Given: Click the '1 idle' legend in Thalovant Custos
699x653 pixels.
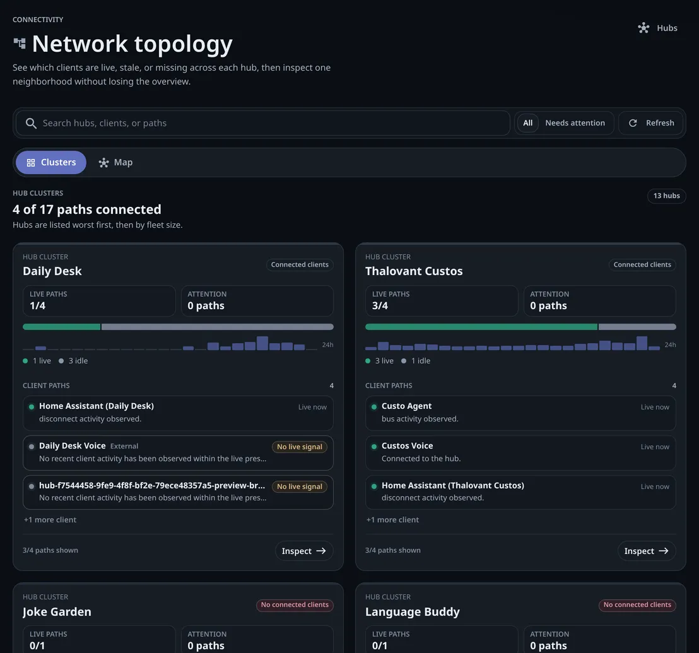Looking at the screenshot, I should (x=416, y=361).
